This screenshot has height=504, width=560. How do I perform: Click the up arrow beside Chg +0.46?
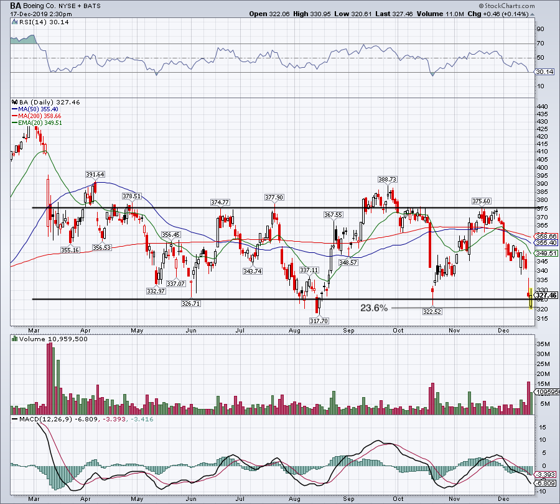pyautogui.click(x=532, y=14)
